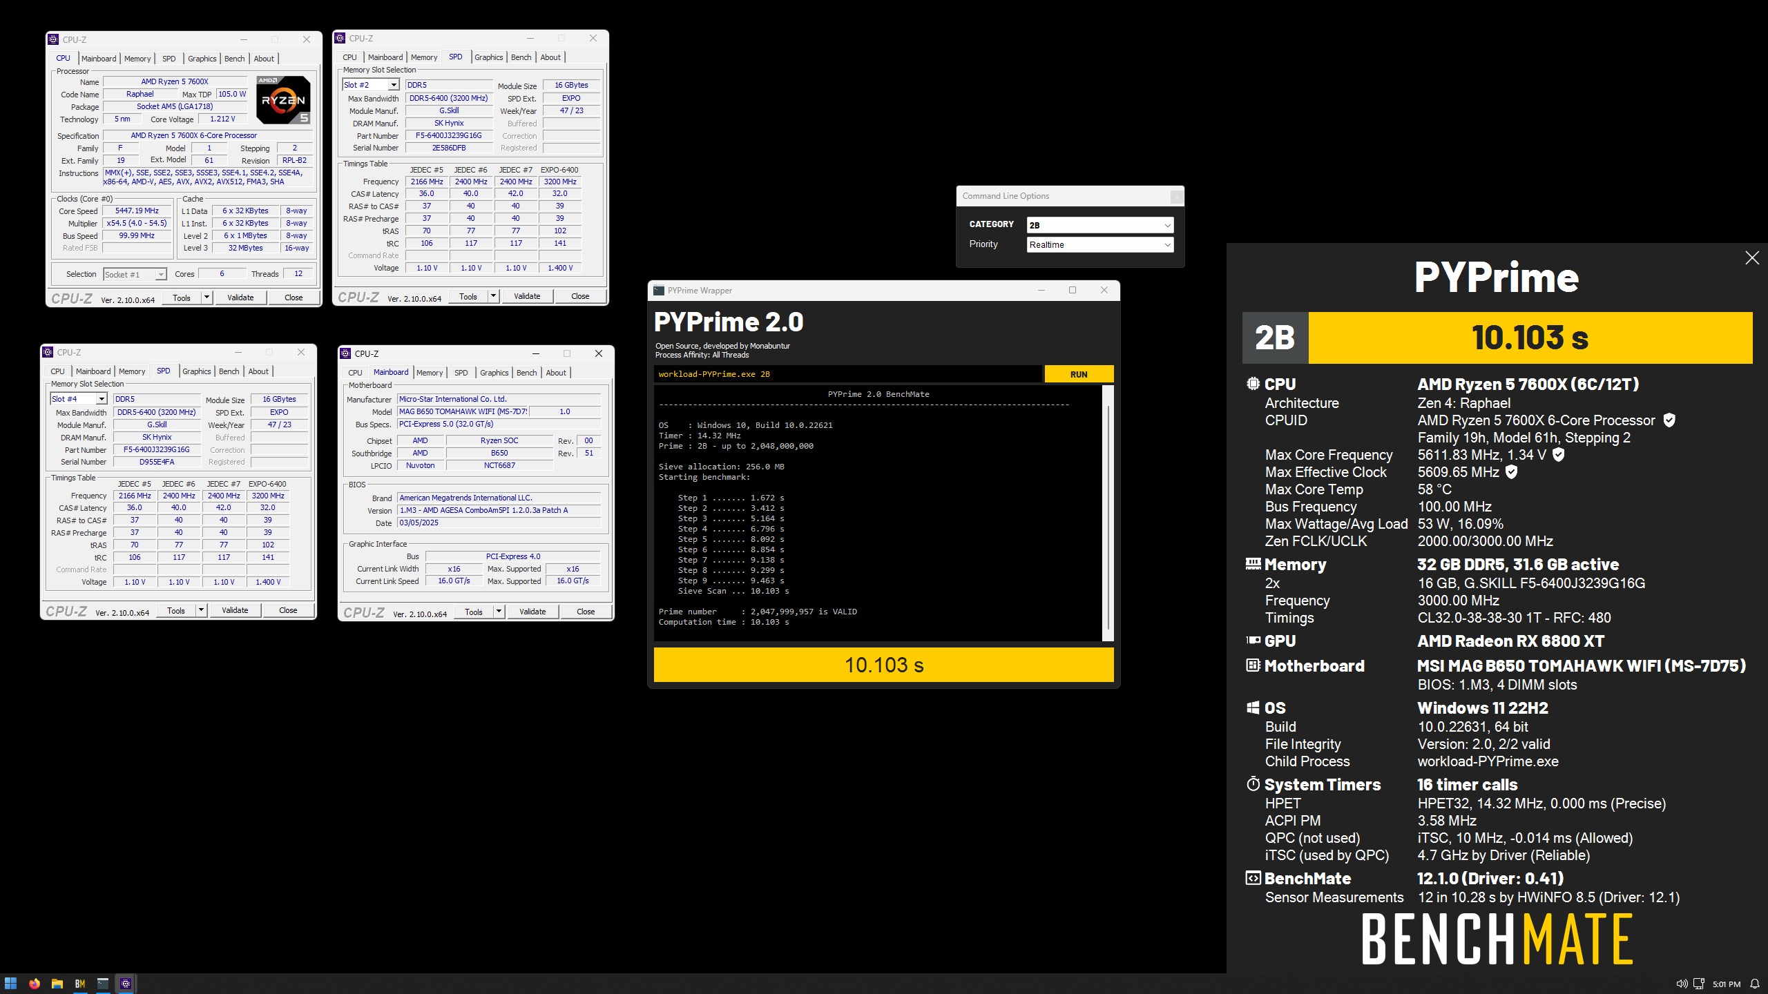The width and height of the screenshot is (1768, 994).
Task: Open the notifications bell icon
Action: click(x=1755, y=984)
